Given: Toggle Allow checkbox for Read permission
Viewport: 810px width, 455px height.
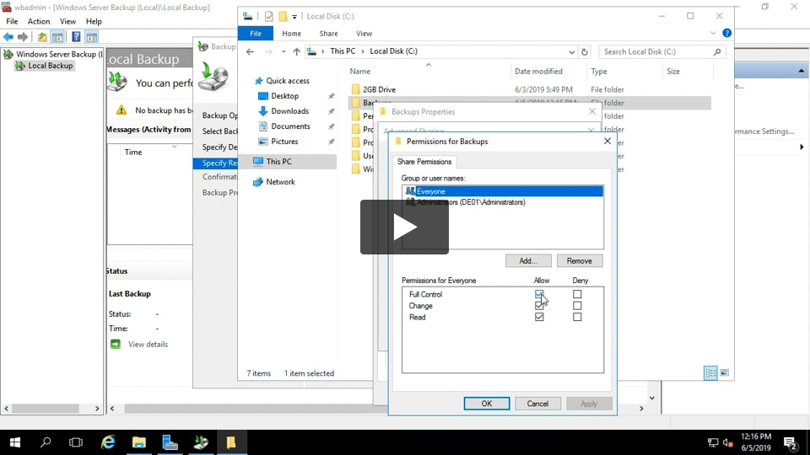Looking at the screenshot, I should 539,318.
